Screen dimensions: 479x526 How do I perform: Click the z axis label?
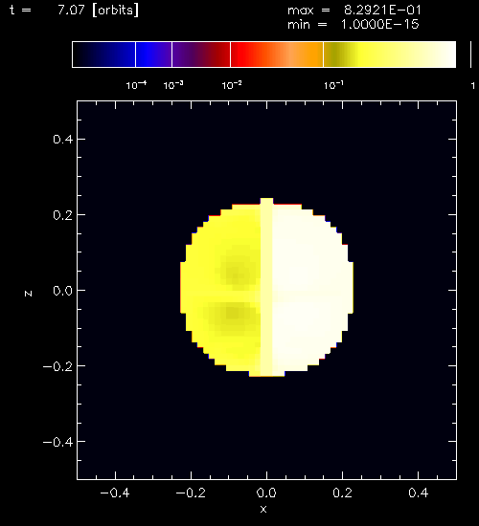tap(28, 294)
